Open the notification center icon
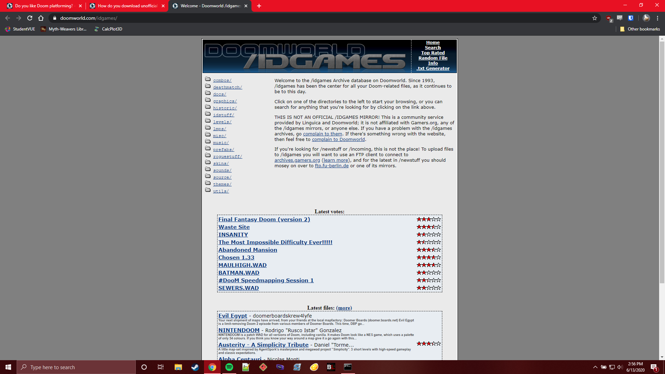 (654, 367)
